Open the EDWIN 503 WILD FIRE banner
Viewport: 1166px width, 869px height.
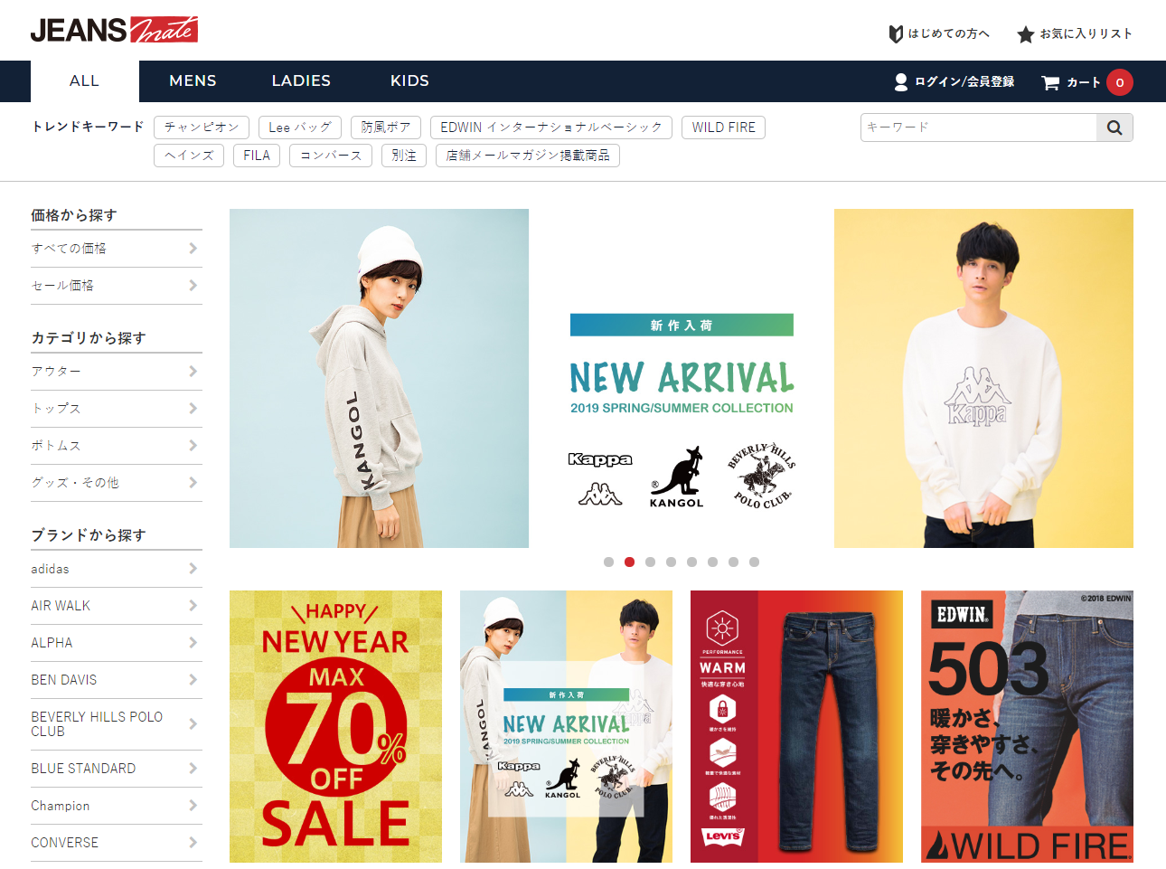click(x=1027, y=726)
